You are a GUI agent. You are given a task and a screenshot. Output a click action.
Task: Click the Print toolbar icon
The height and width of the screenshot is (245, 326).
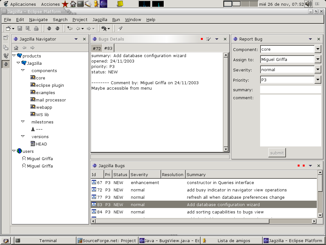36,28
